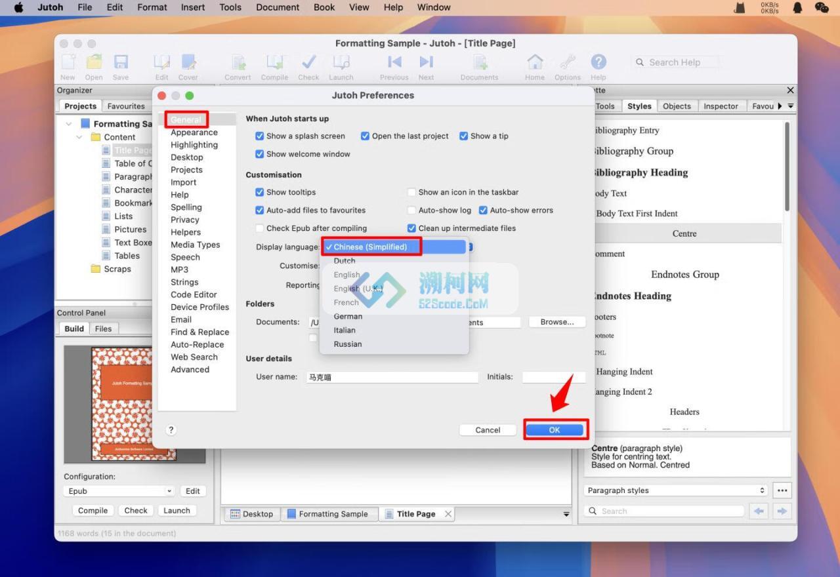Select Russian in language list
The image size is (840, 577).
pyautogui.click(x=394, y=344)
